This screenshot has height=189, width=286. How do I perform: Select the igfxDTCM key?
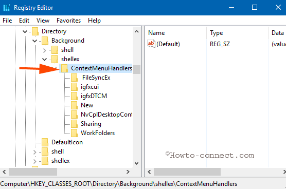coord(94,96)
